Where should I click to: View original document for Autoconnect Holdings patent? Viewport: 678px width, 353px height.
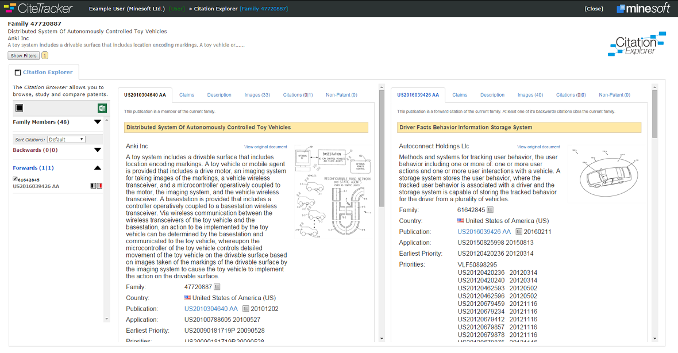(539, 147)
